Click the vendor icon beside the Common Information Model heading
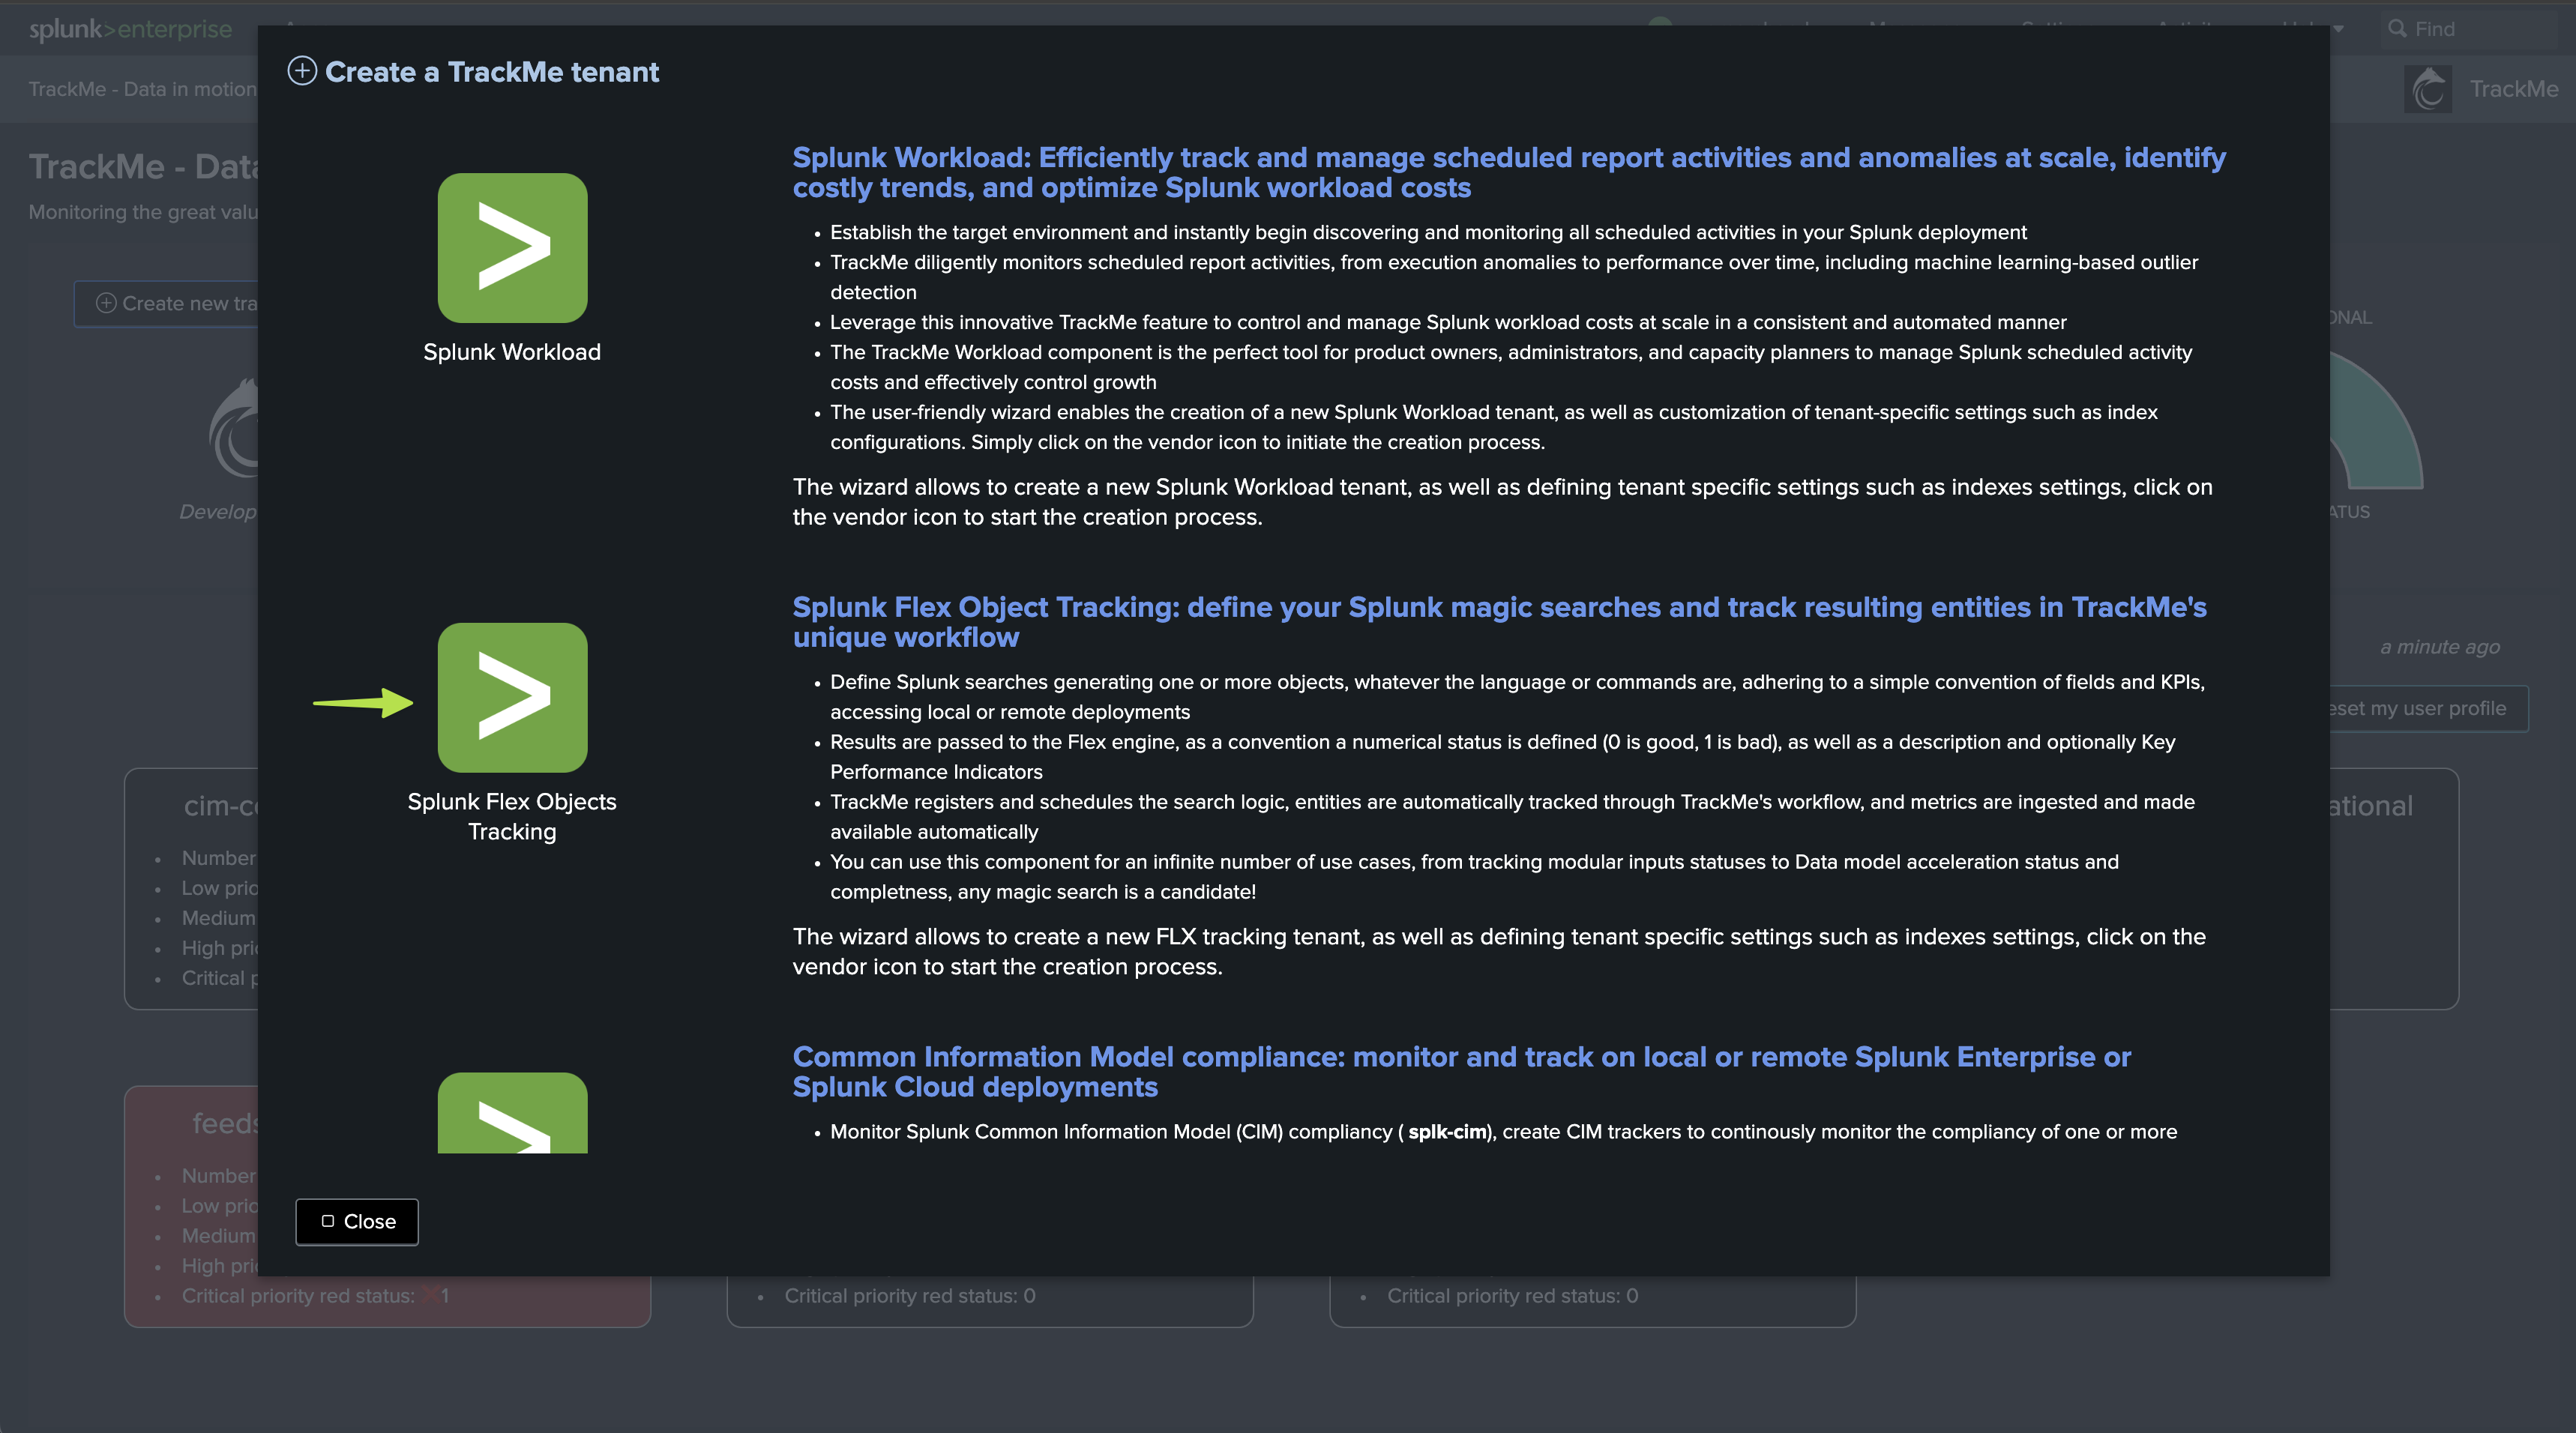Viewport: 2576px width, 1433px height. tap(512, 1112)
